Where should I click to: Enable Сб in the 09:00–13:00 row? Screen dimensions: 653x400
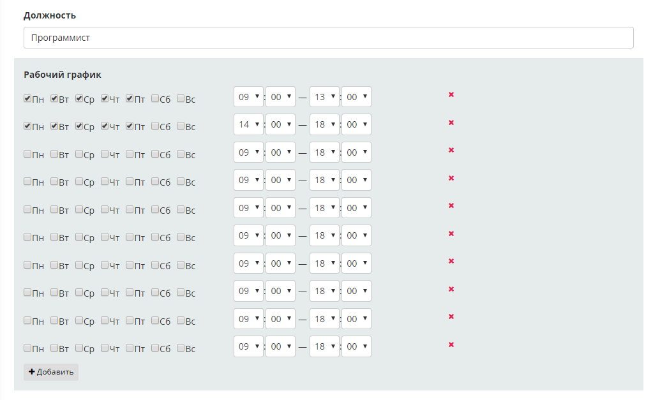155,99
